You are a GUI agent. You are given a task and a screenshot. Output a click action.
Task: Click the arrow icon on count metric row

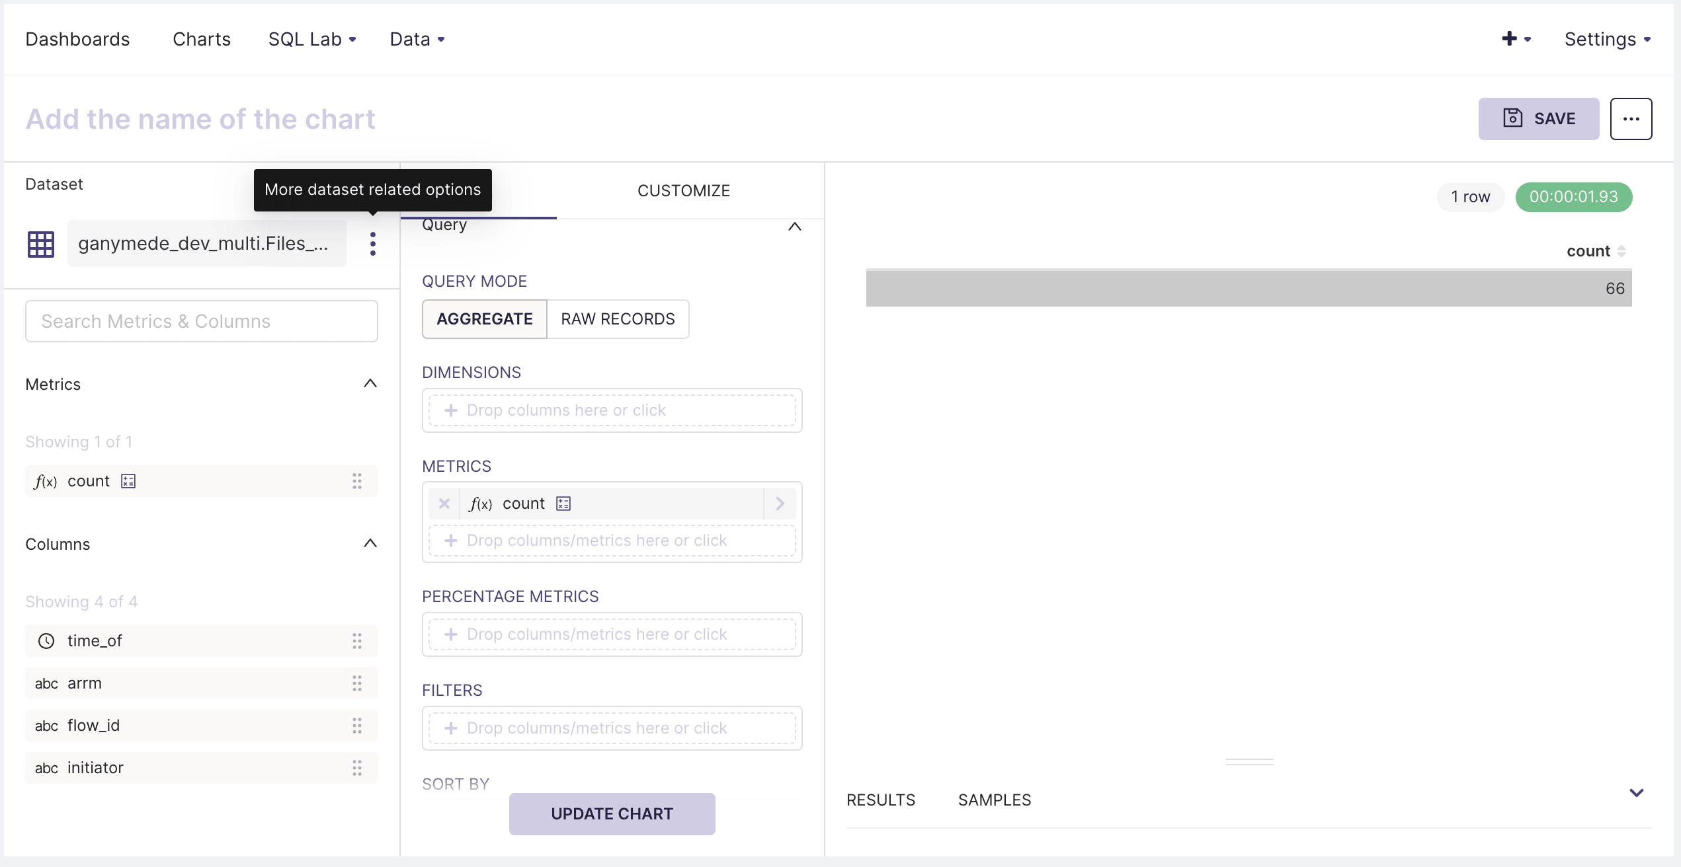(x=780, y=503)
